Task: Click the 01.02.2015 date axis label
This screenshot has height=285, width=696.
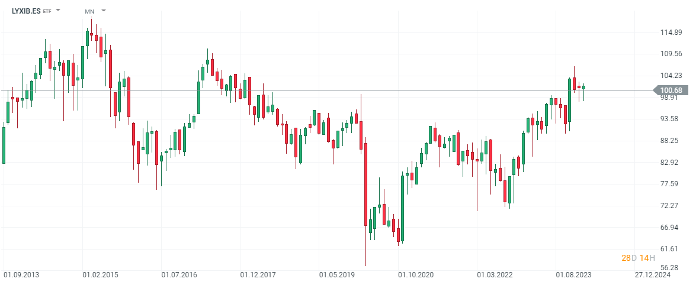Action: (x=100, y=275)
